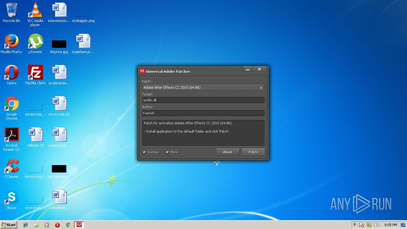The height and width of the screenshot is (229, 407).
Task: Launch VLC media player shortcut
Action: pos(35,14)
